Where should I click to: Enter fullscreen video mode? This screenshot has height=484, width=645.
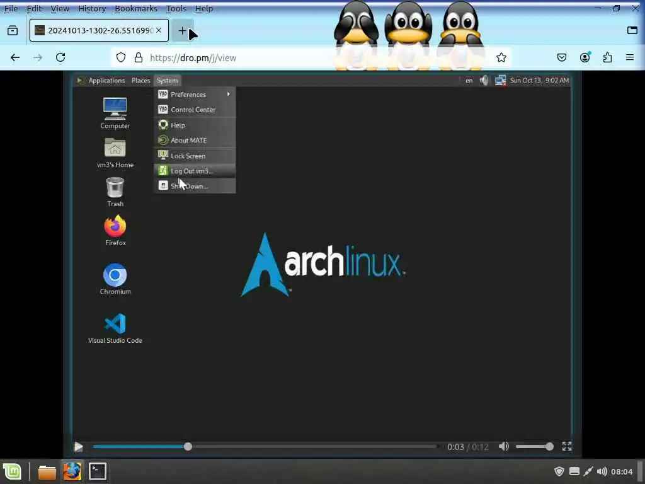(x=567, y=447)
